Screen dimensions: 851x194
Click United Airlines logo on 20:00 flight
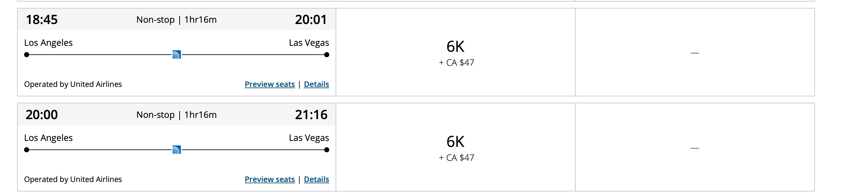click(176, 150)
